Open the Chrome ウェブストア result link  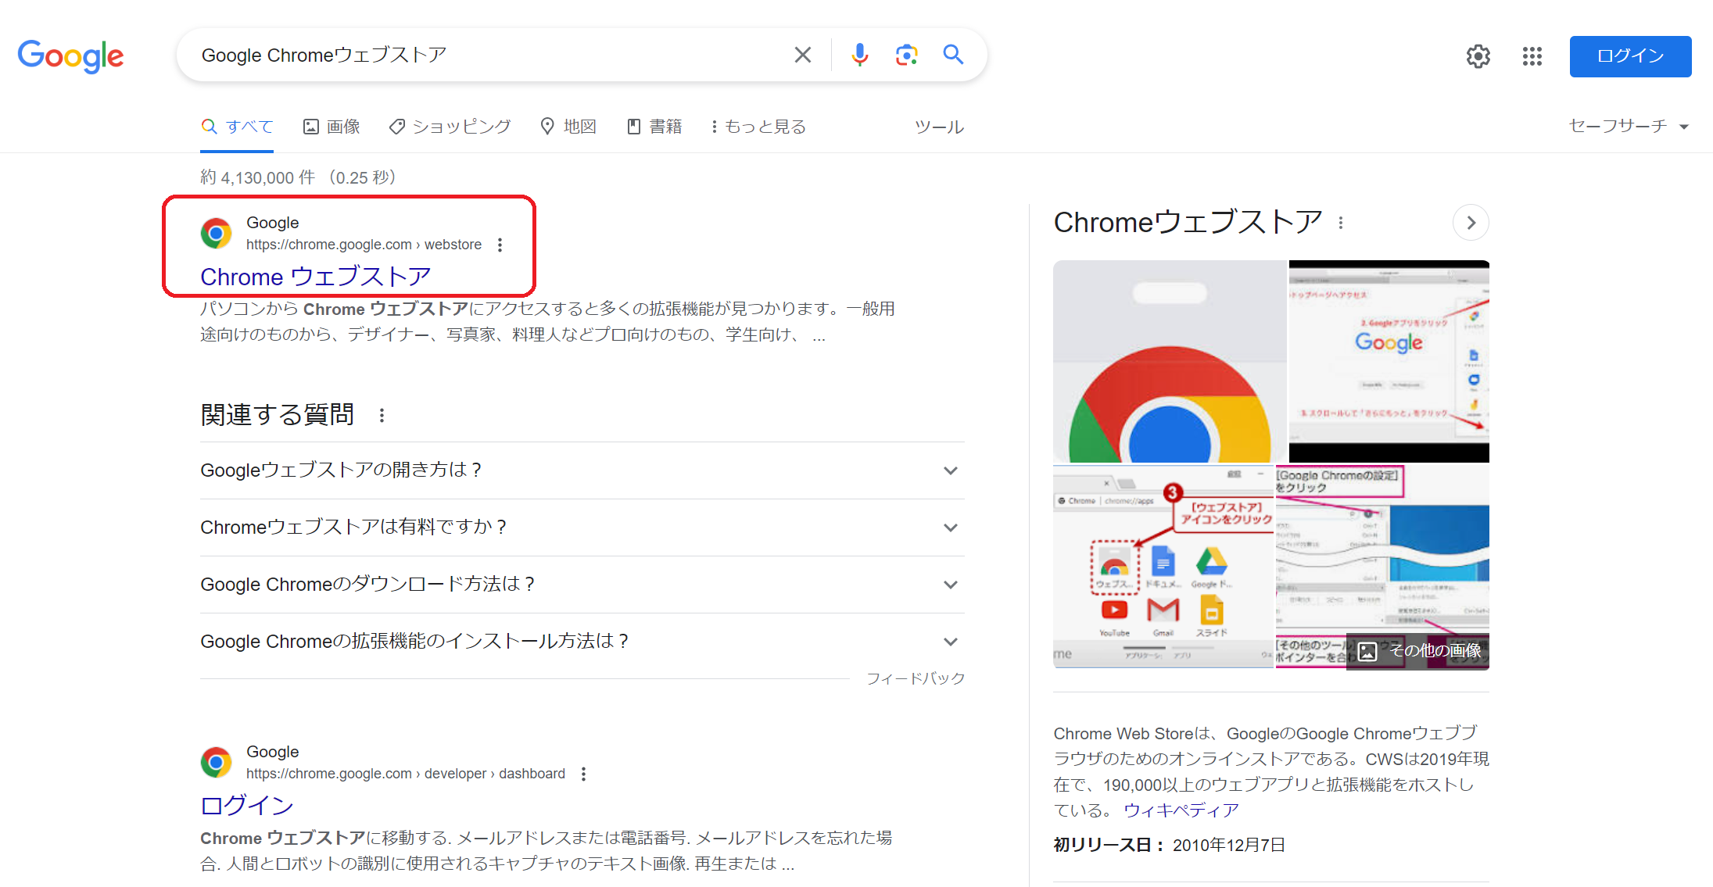point(315,277)
